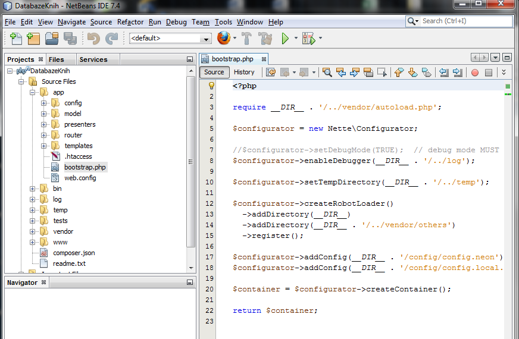The image size is (519, 339).
Task: Click the Firefox browser icon
Action: (224, 38)
